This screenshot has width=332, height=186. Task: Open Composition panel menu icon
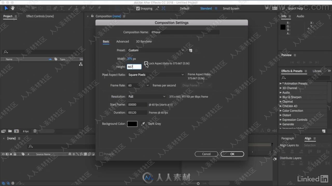pyautogui.click(x=124, y=16)
